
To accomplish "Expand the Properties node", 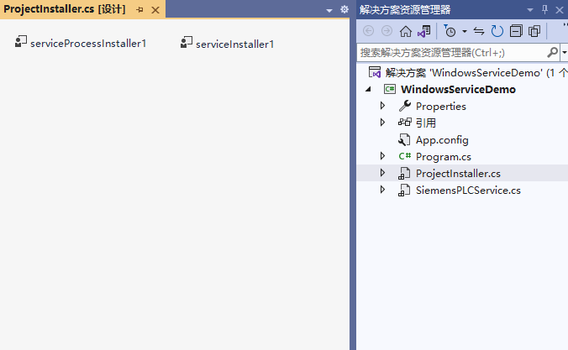I will (x=382, y=106).
